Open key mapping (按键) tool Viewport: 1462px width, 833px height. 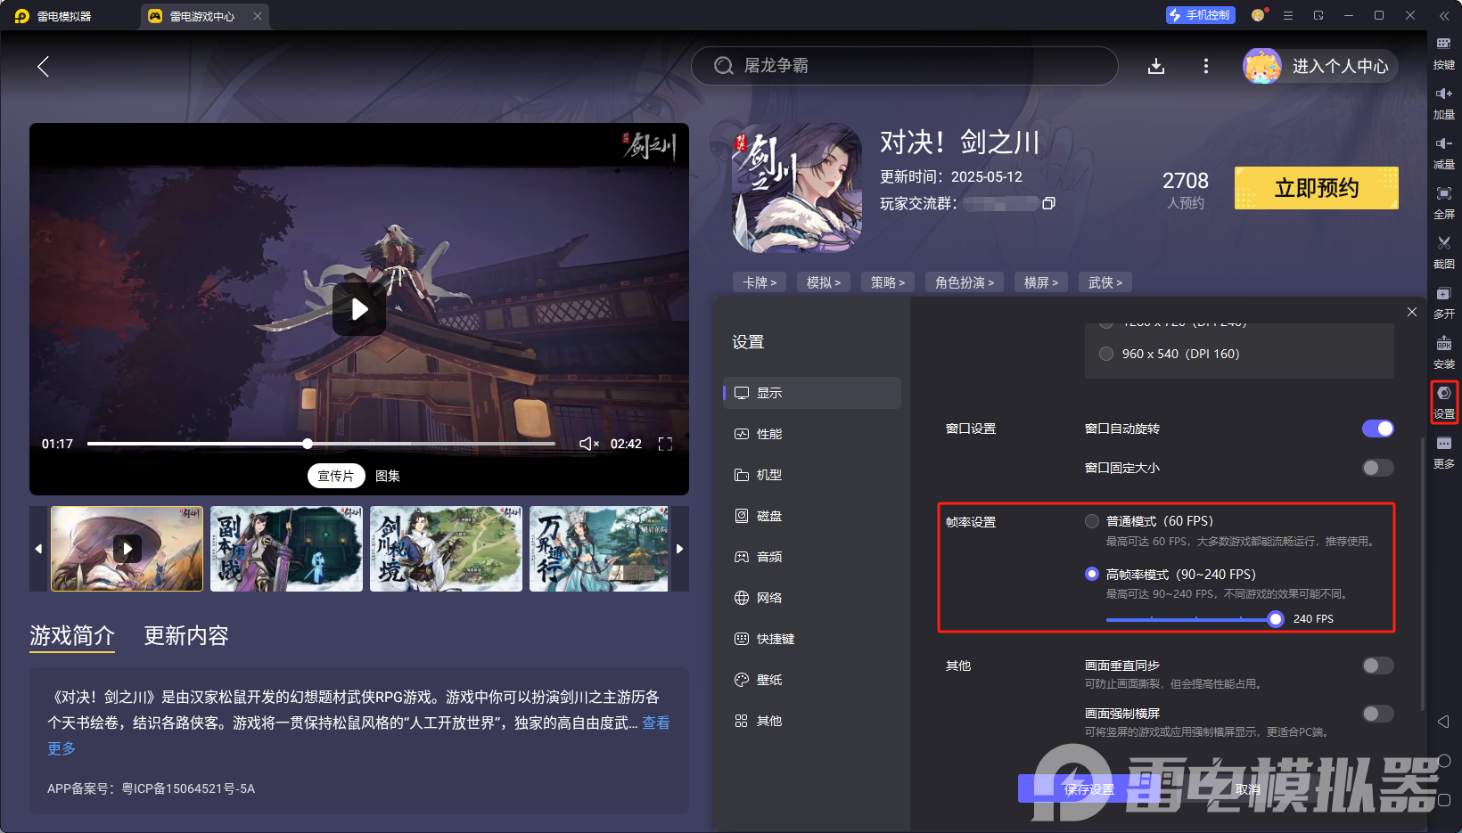click(1443, 45)
